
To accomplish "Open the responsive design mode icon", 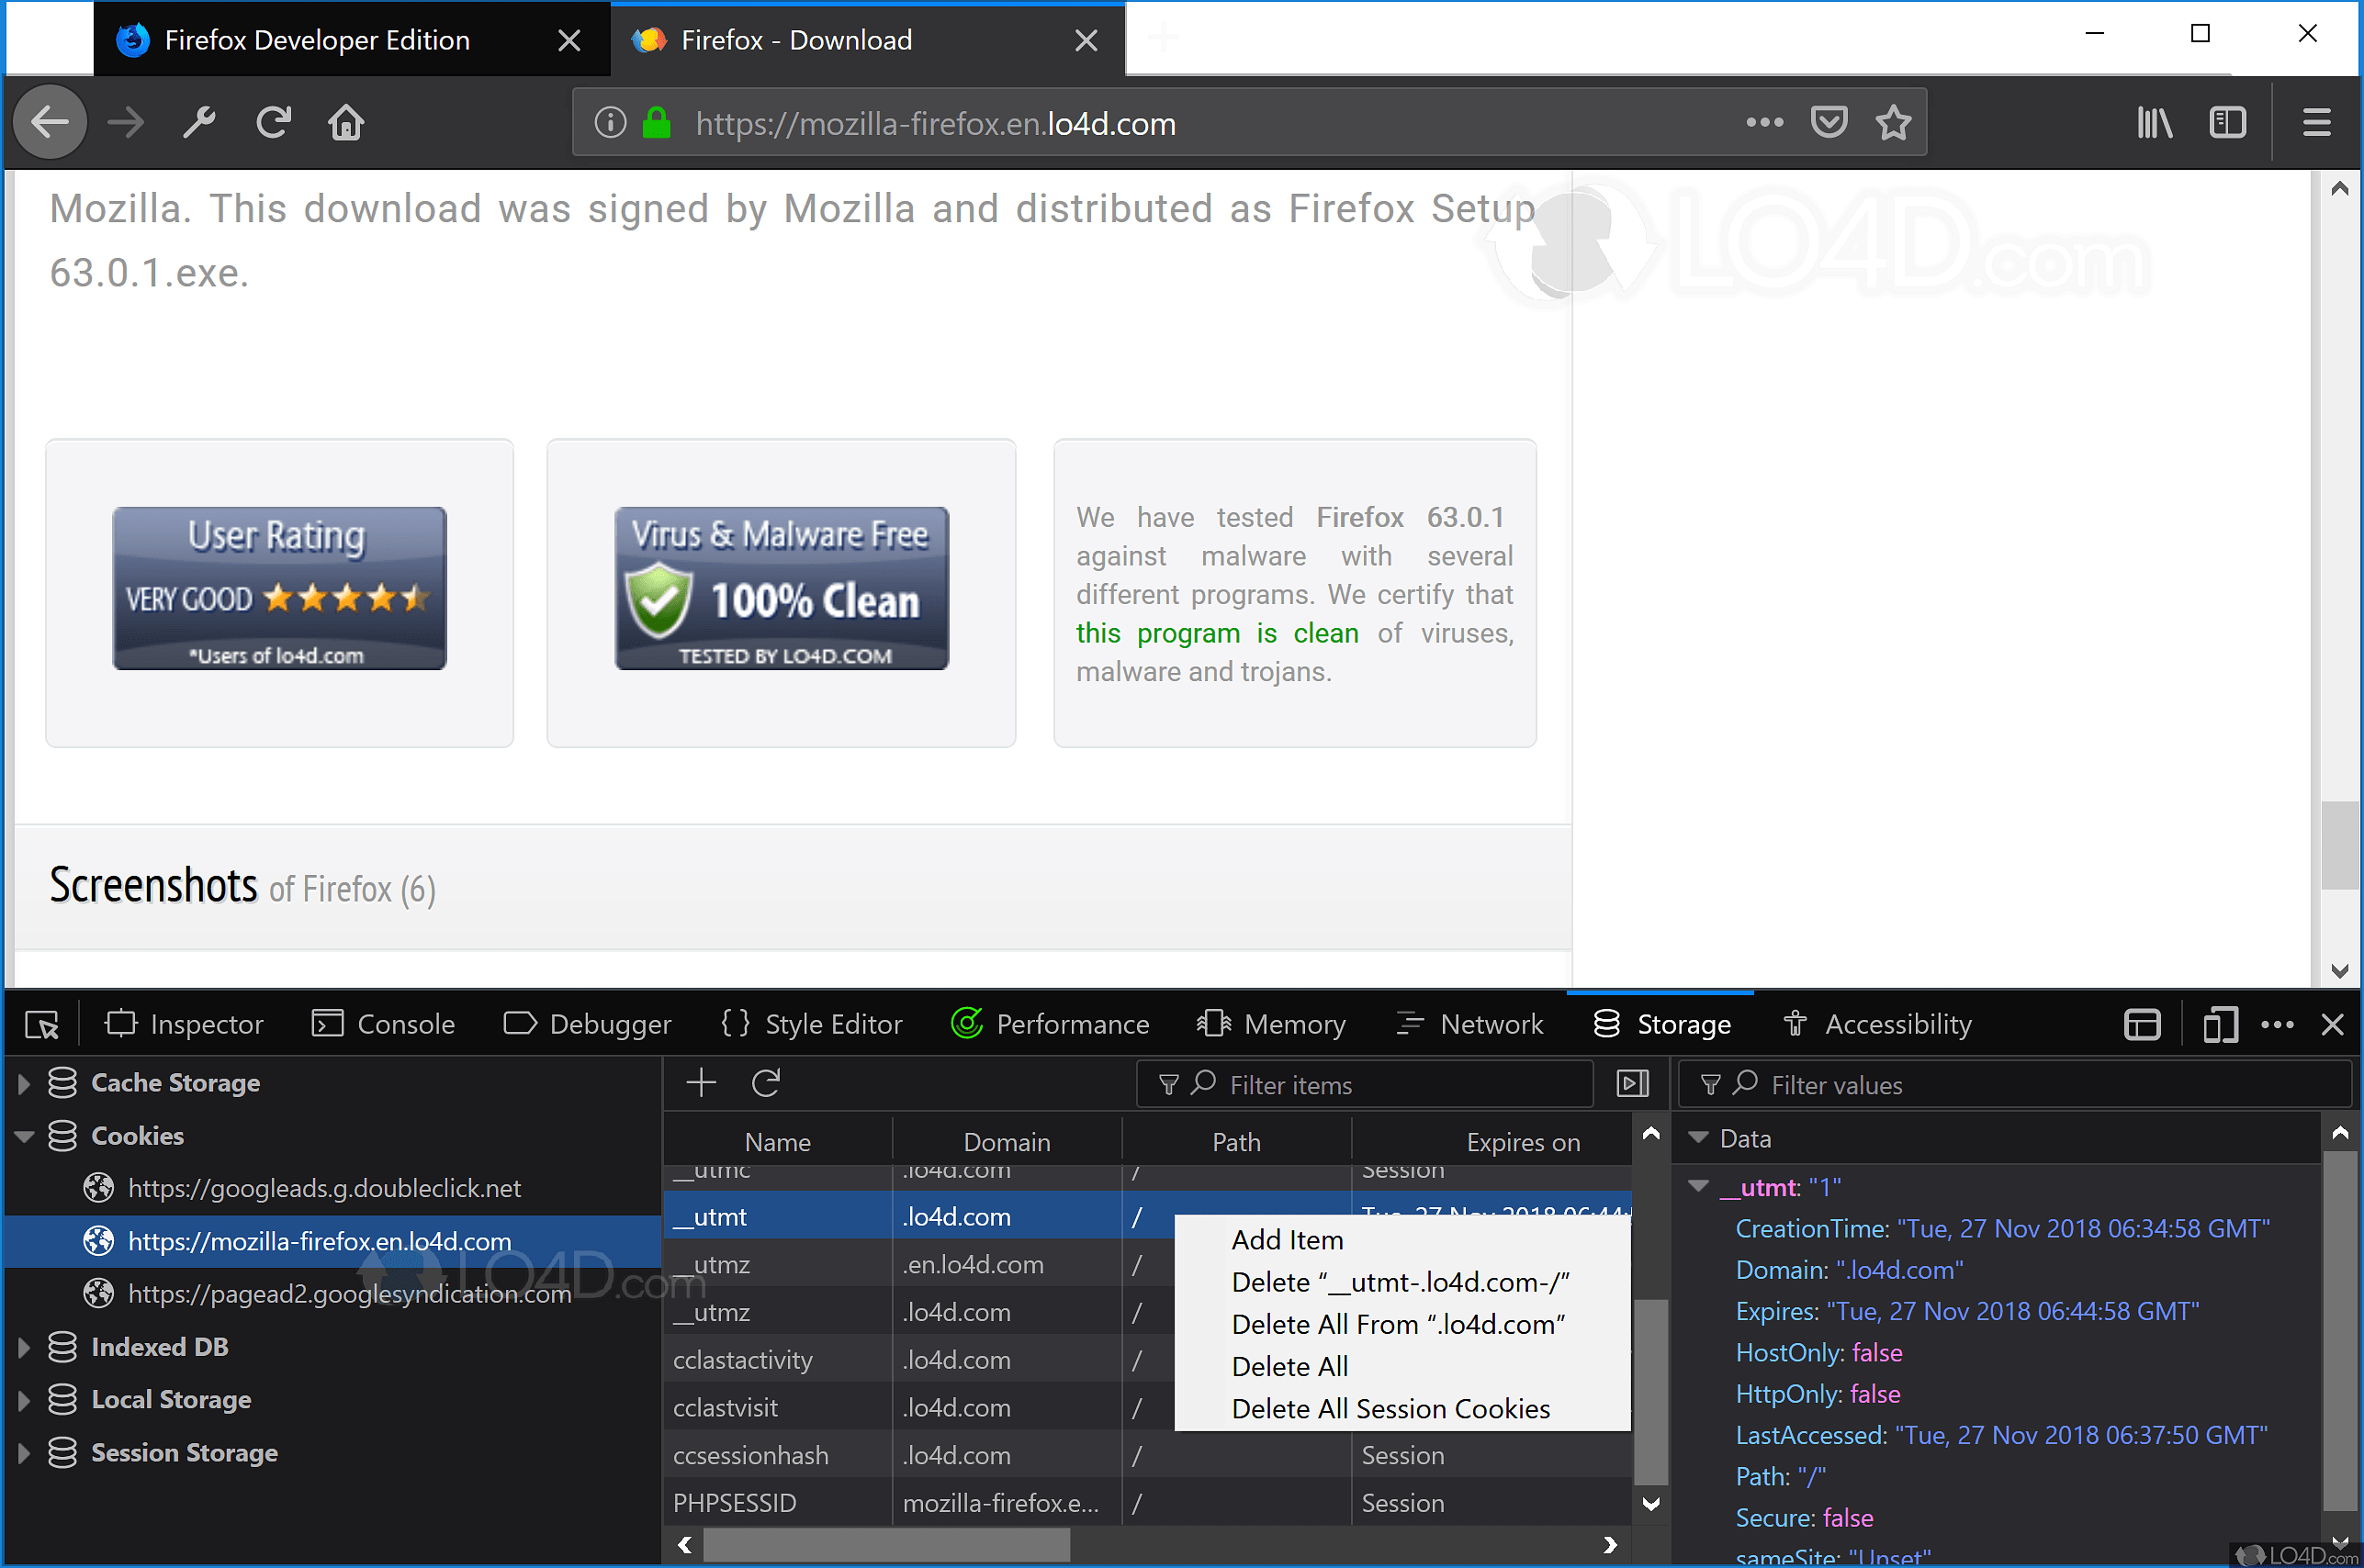I will pos(2220,1024).
